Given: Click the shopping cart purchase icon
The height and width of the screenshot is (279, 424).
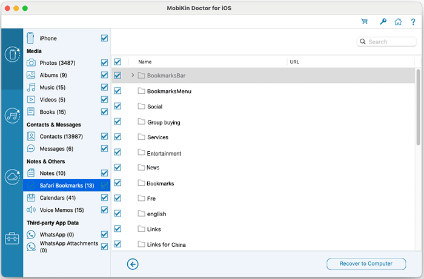Looking at the screenshot, I should click(364, 21).
